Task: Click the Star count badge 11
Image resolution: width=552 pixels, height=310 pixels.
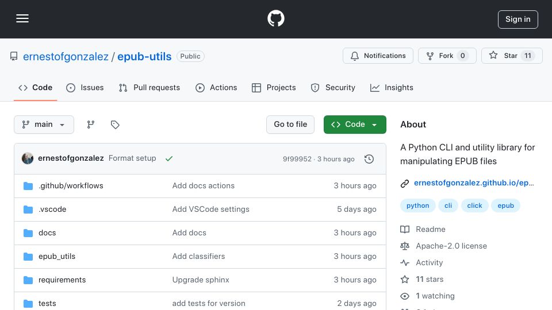Action: 528,56
